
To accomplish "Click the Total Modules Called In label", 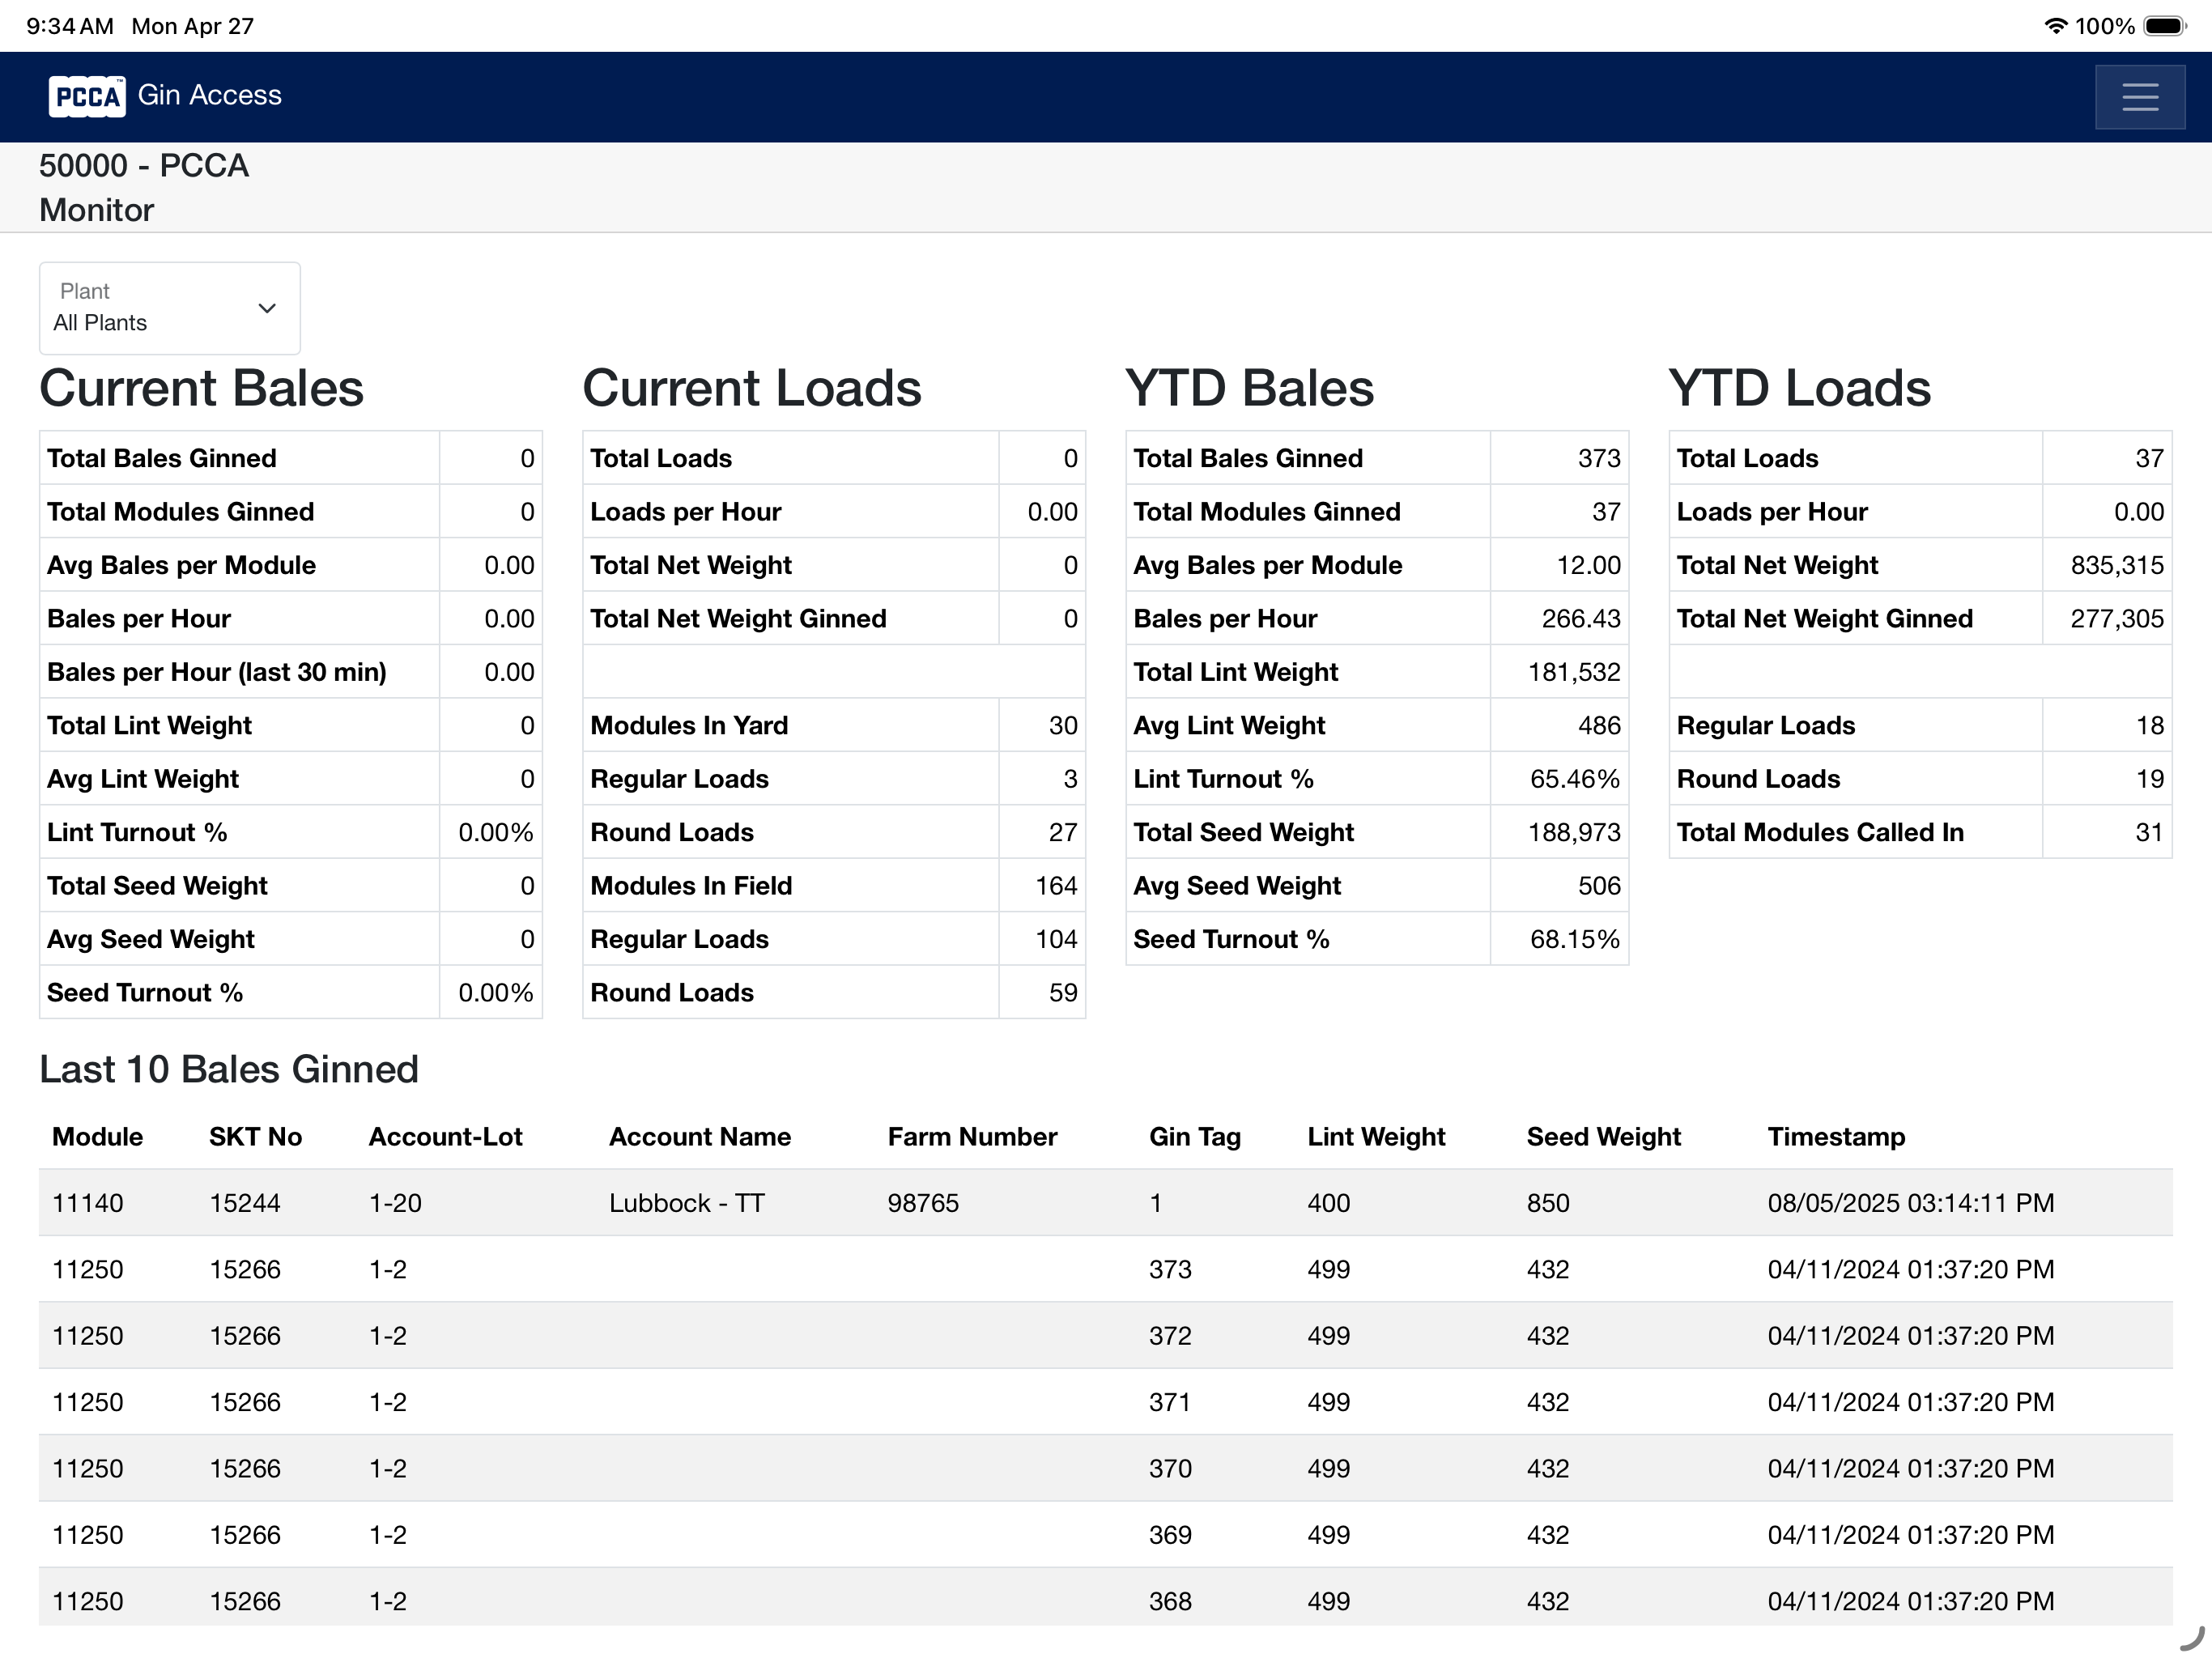I will tap(1820, 832).
